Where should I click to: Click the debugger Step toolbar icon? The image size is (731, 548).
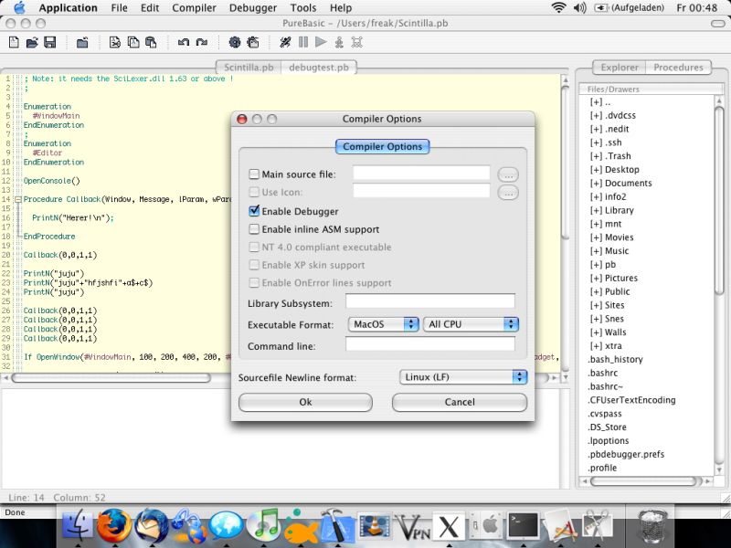339,42
